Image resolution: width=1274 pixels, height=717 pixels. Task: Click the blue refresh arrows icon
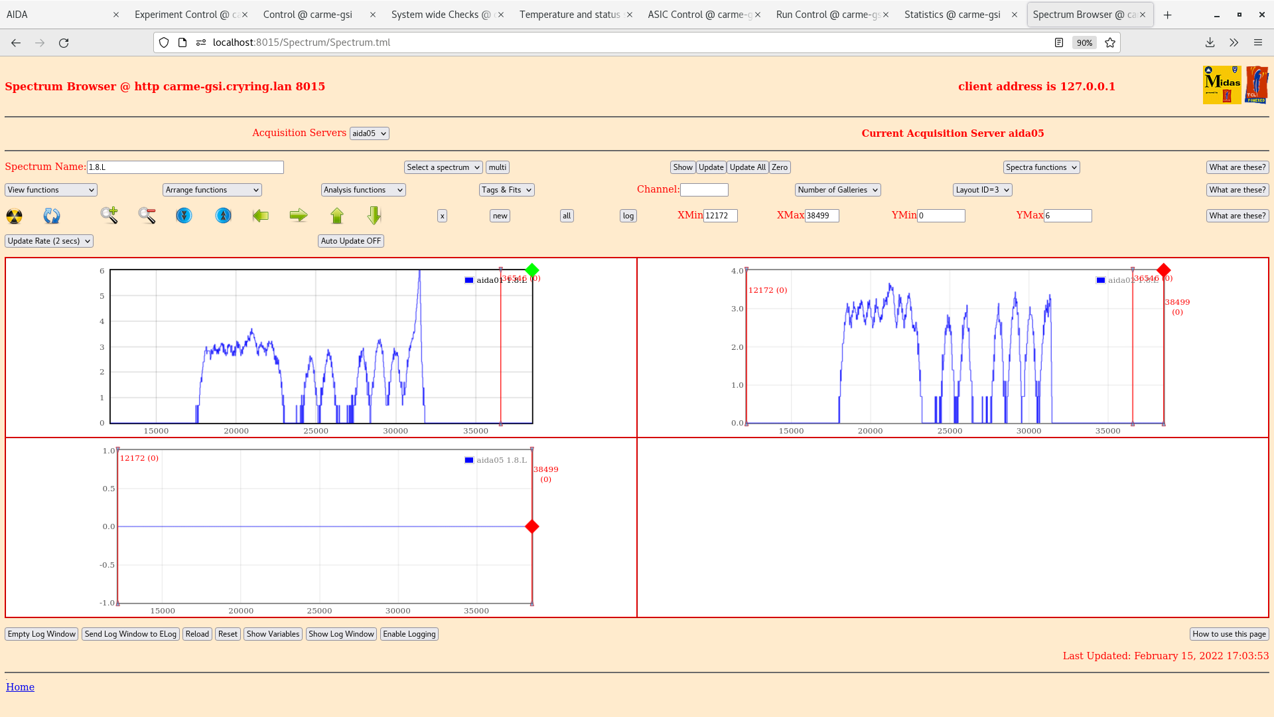point(52,216)
